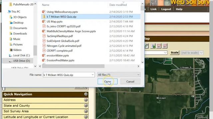
Task: Click Link in Web Soil Survey menu
Action: pos(153,9)
